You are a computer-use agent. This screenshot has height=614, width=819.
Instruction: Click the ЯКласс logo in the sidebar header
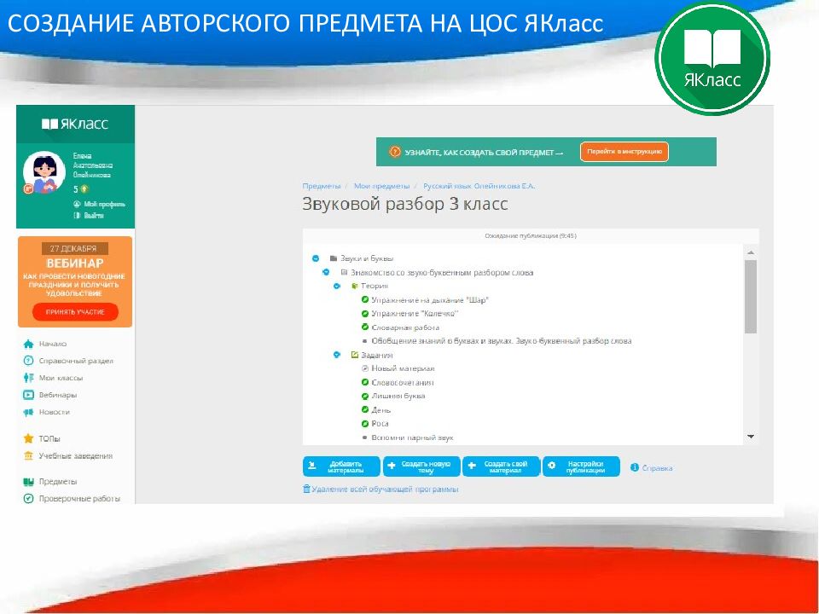tap(75, 124)
